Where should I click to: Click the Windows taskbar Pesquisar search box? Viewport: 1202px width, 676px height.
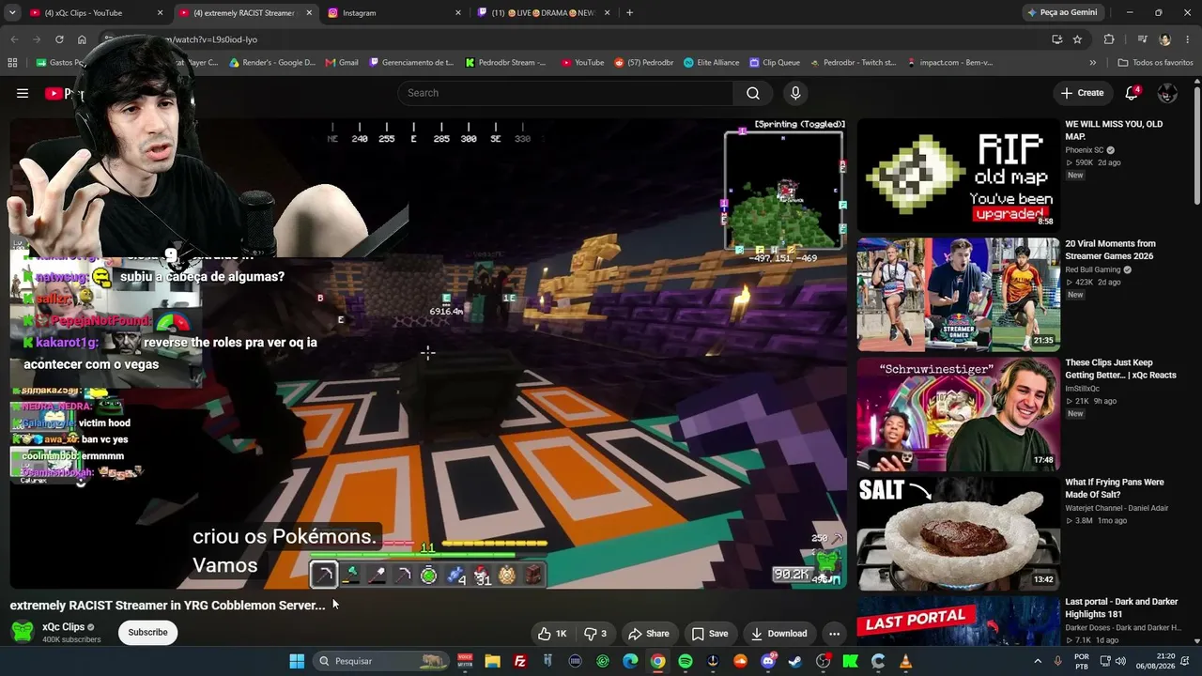tap(380, 661)
